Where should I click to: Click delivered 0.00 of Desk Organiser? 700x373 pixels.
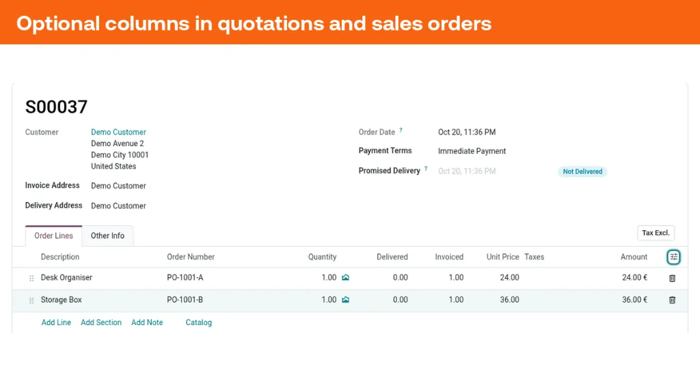pyautogui.click(x=401, y=277)
